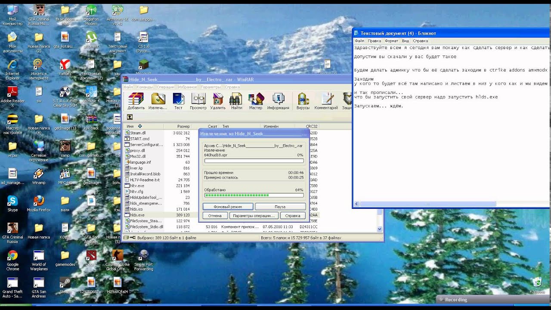Open the Формат menu in Notepad
551x310 pixels.
pyautogui.click(x=392, y=41)
